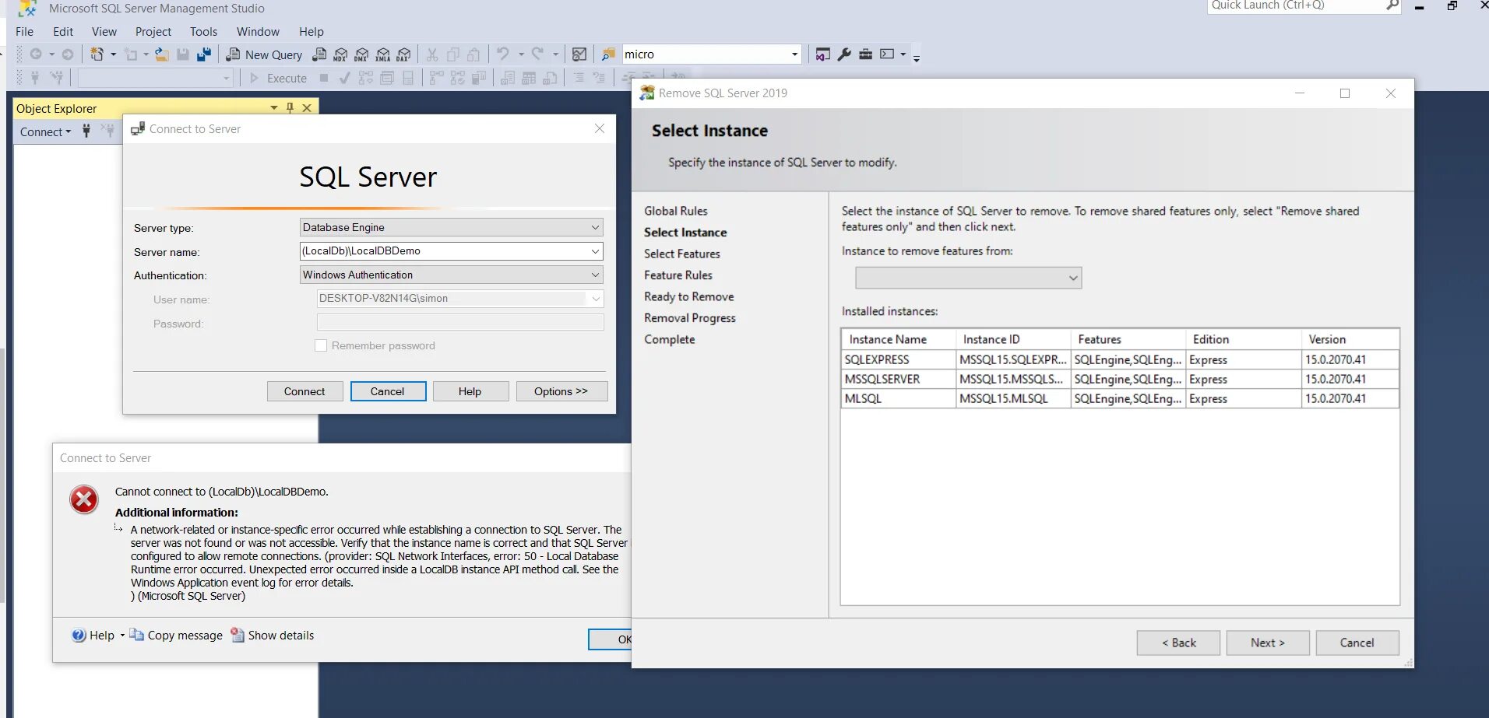Viewport: 1489px width, 718px height.
Task: Click the Open File folder icon
Action: [x=162, y=54]
